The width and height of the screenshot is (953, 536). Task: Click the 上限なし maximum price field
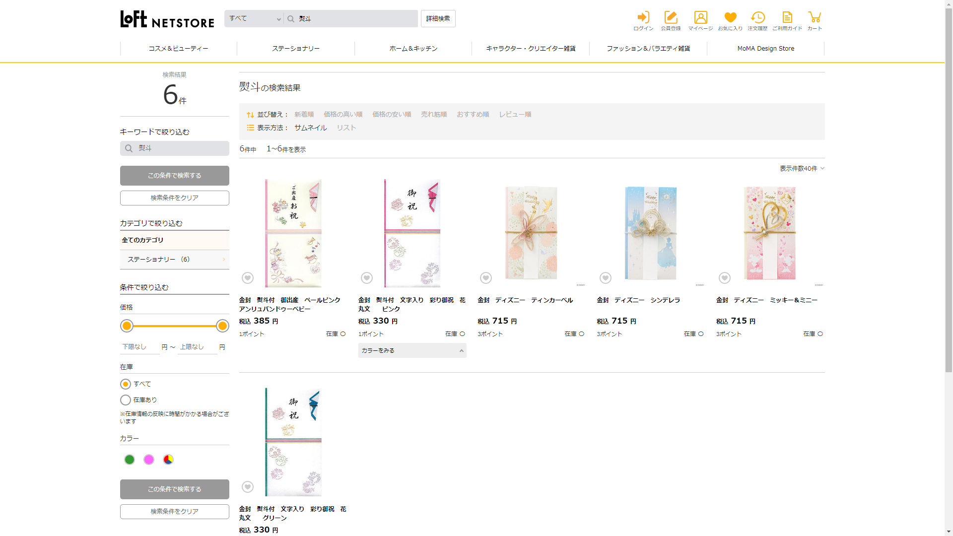coord(198,347)
